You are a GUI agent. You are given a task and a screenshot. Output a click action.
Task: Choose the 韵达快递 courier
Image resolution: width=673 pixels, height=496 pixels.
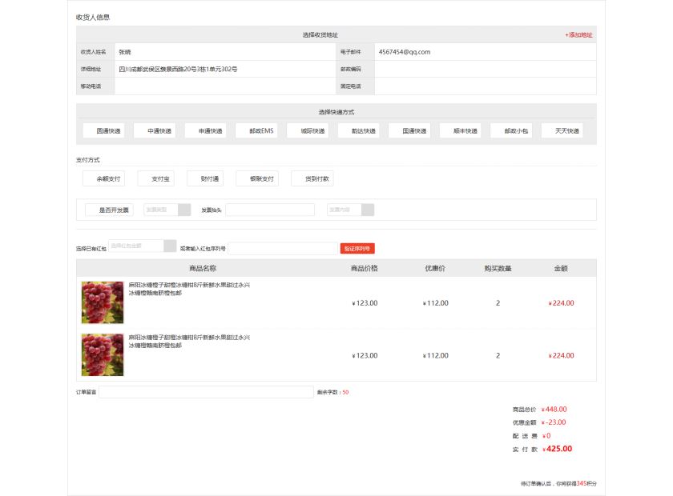tap(359, 130)
